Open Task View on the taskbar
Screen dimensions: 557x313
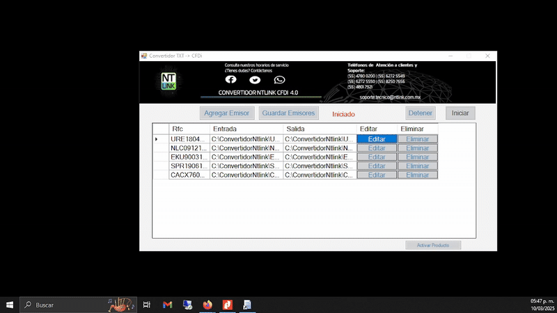(146, 305)
